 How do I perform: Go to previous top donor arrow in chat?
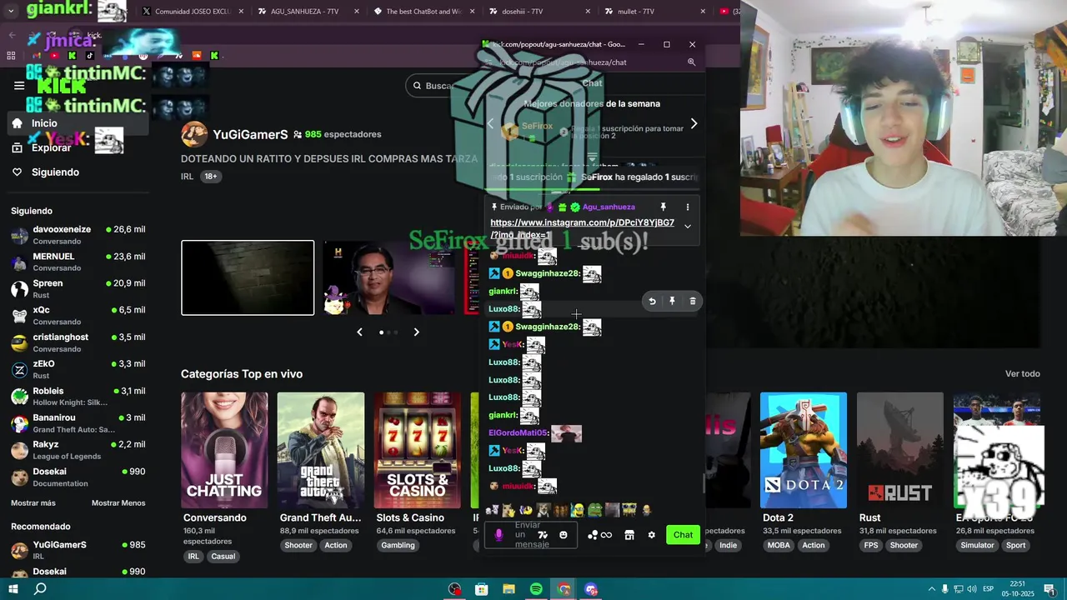(490, 123)
